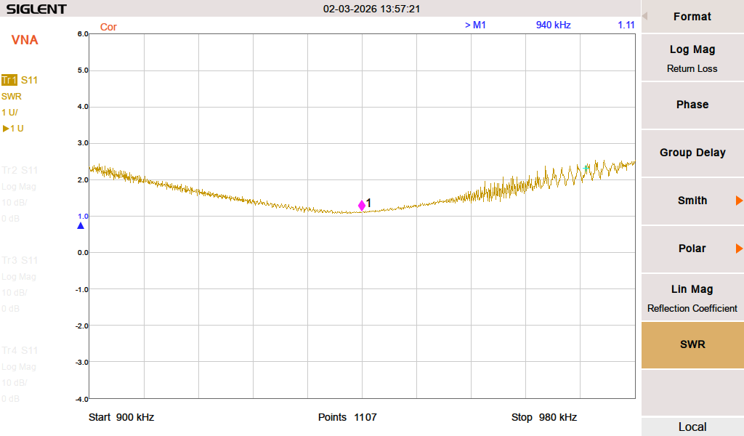Select the highlighted SWR format
The image size is (744, 436).
(692, 344)
